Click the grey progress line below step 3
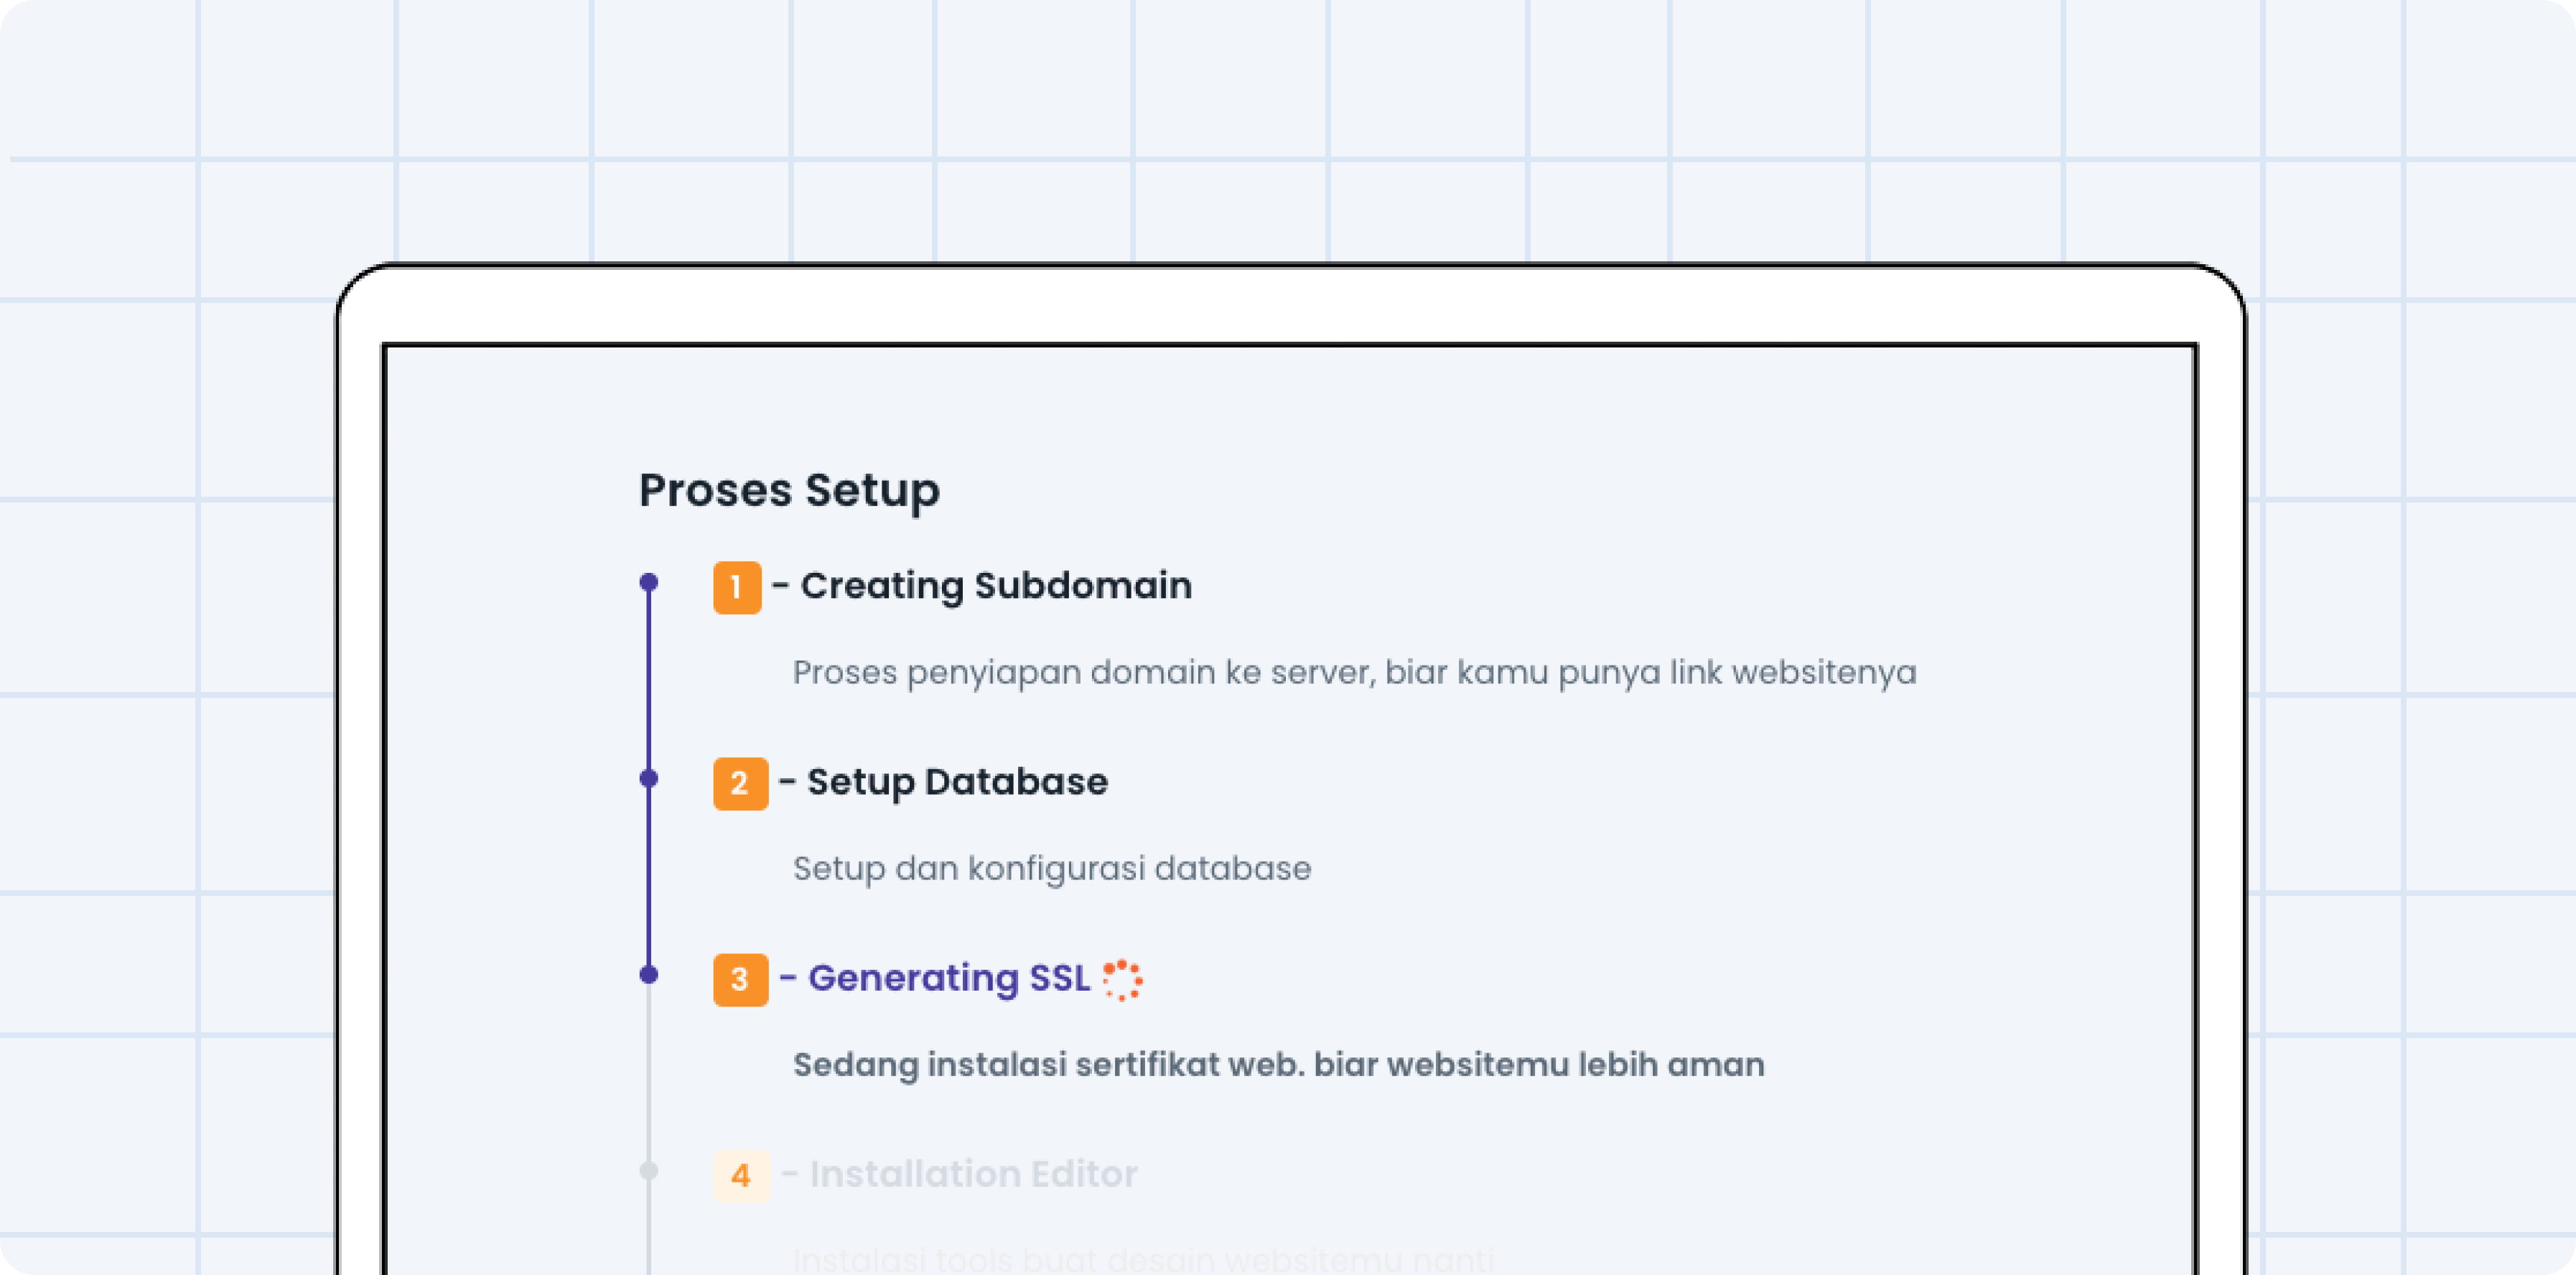The image size is (2576, 1275). pos(649,1075)
